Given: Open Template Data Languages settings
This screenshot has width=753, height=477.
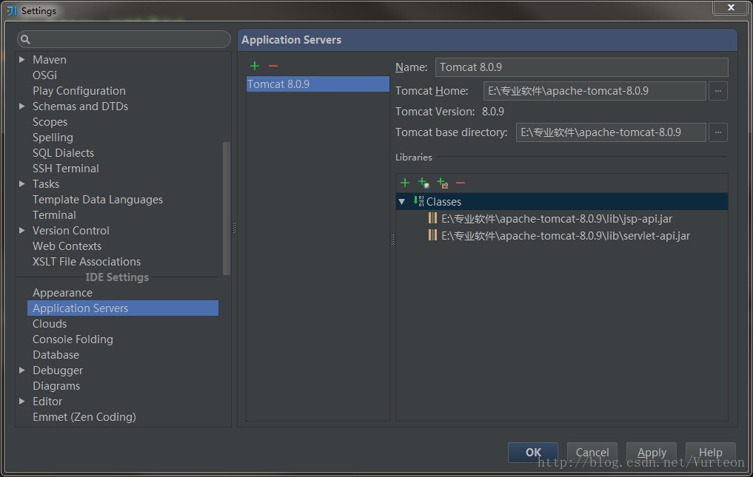Looking at the screenshot, I should pos(98,200).
